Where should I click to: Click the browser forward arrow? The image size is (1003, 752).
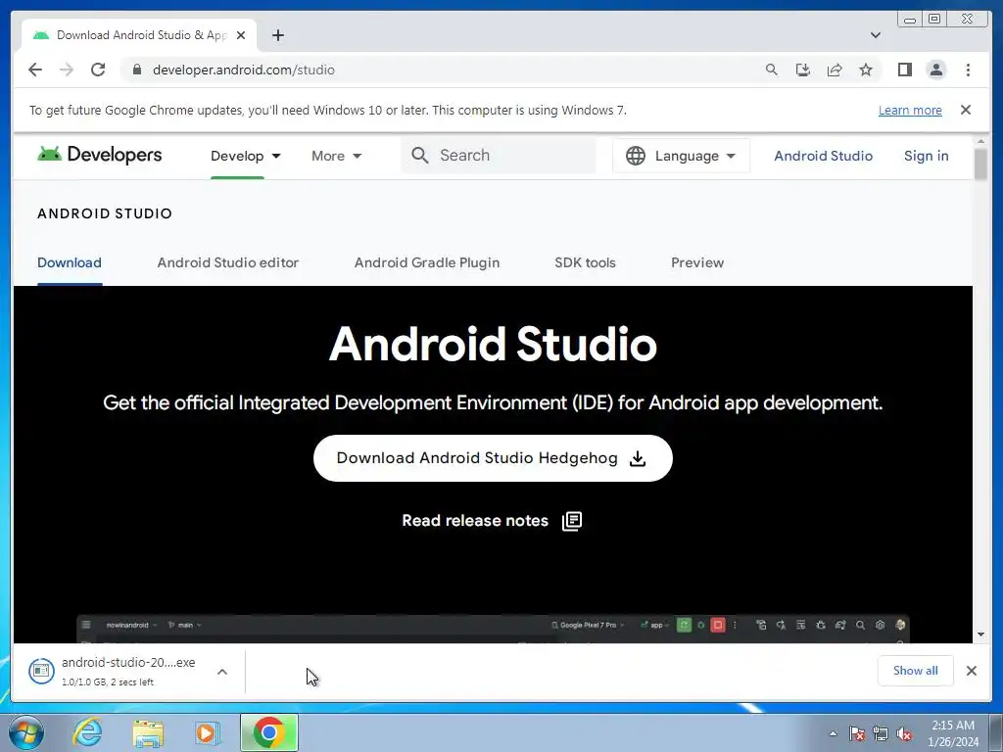pos(67,70)
